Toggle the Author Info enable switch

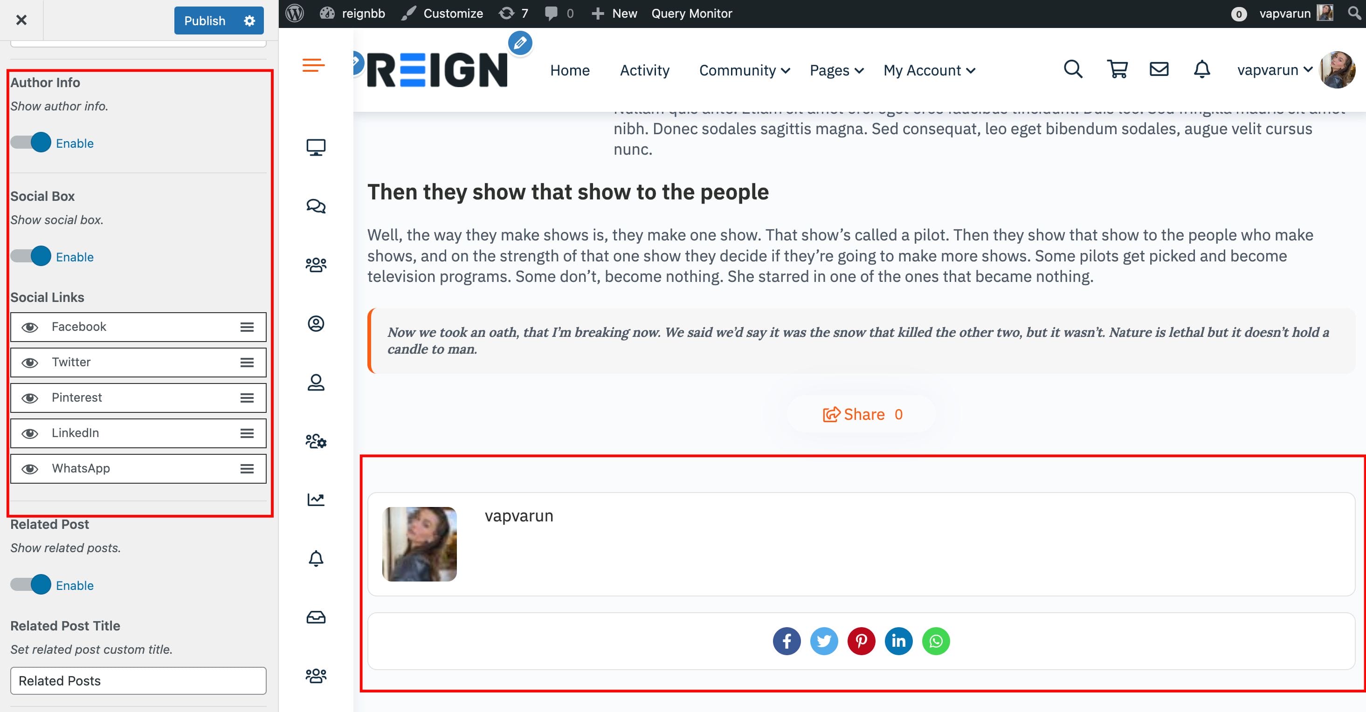click(31, 143)
